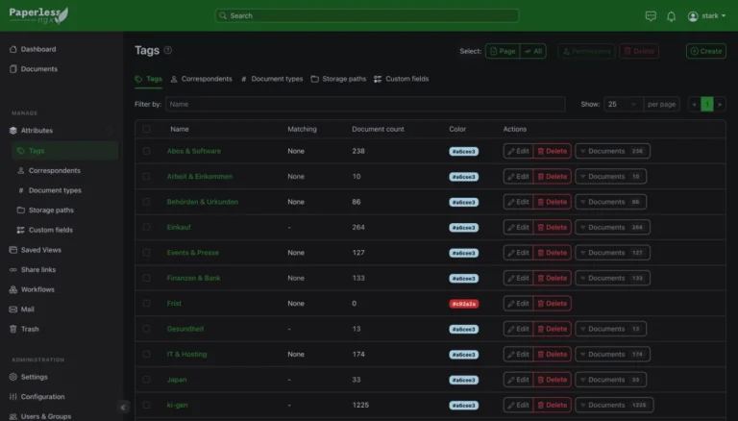Delete the Japan tag
Image resolution: width=738 pixels, height=421 pixels.
[553, 380]
